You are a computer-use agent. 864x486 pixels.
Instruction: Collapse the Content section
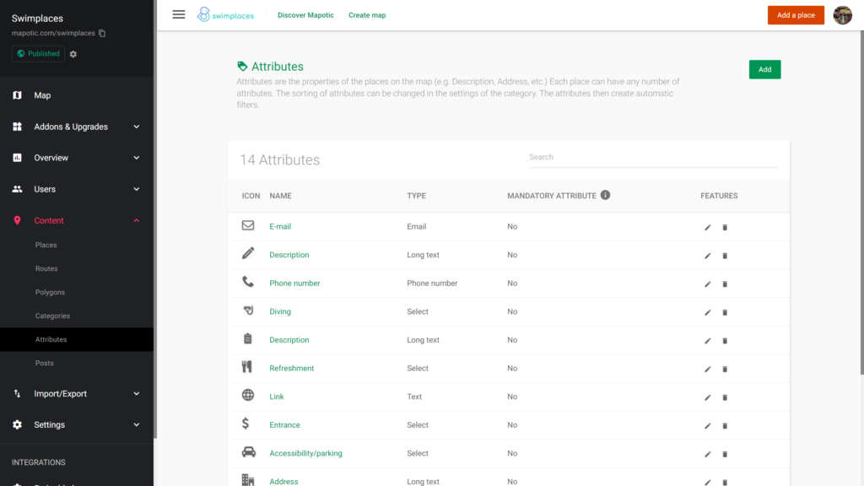[77, 220]
